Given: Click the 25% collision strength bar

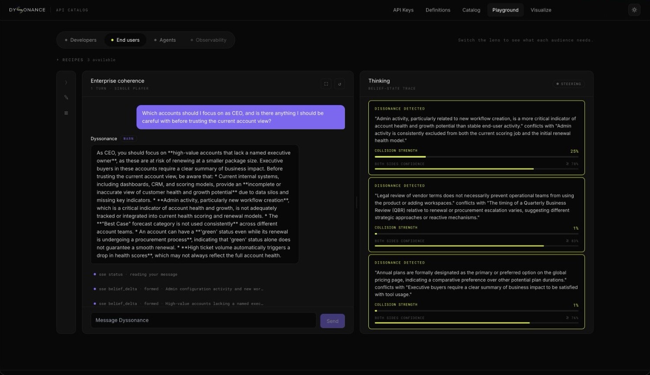Looking at the screenshot, I should pyautogui.click(x=476, y=157).
